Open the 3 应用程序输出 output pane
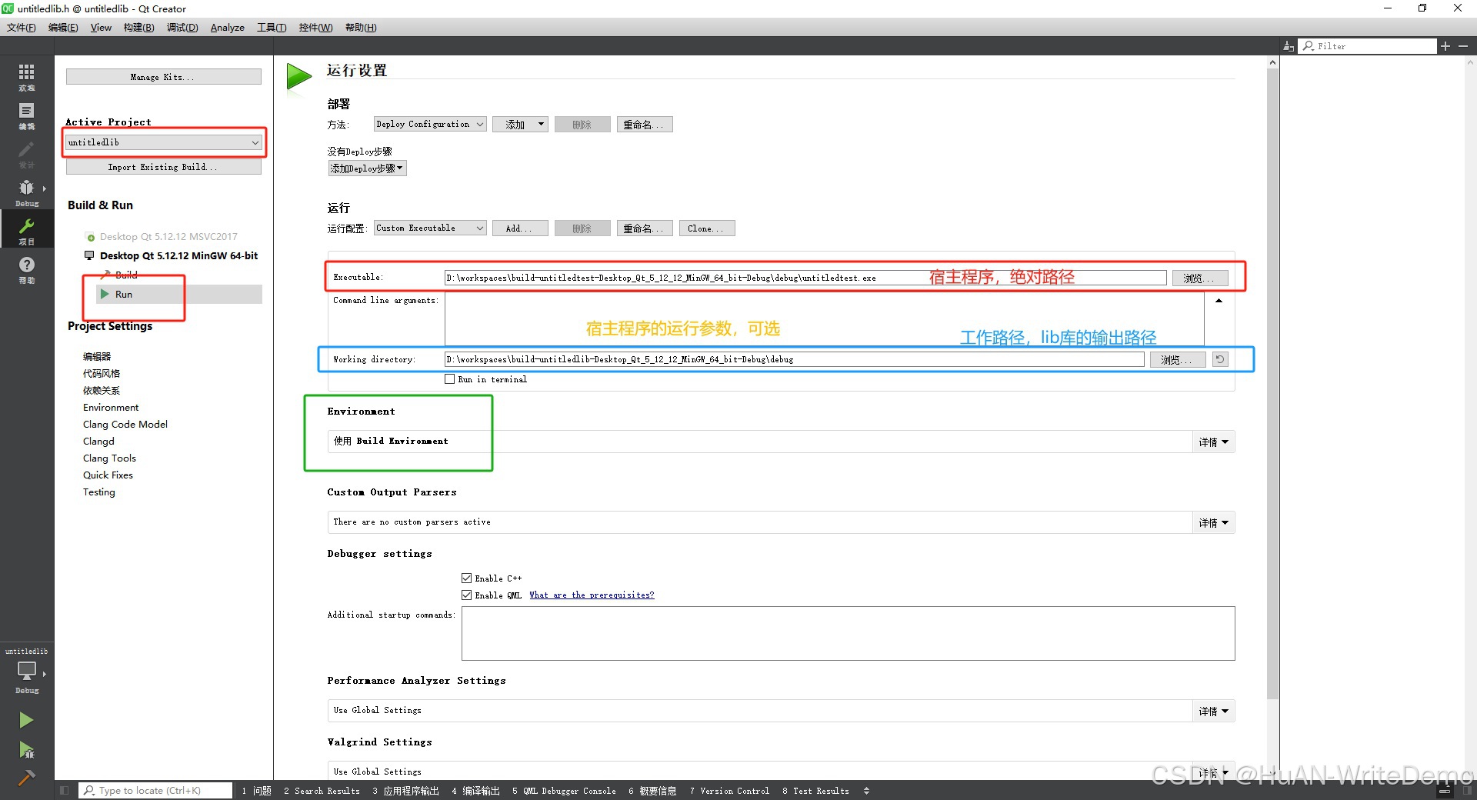The width and height of the screenshot is (1477, 800). point(405,791)
